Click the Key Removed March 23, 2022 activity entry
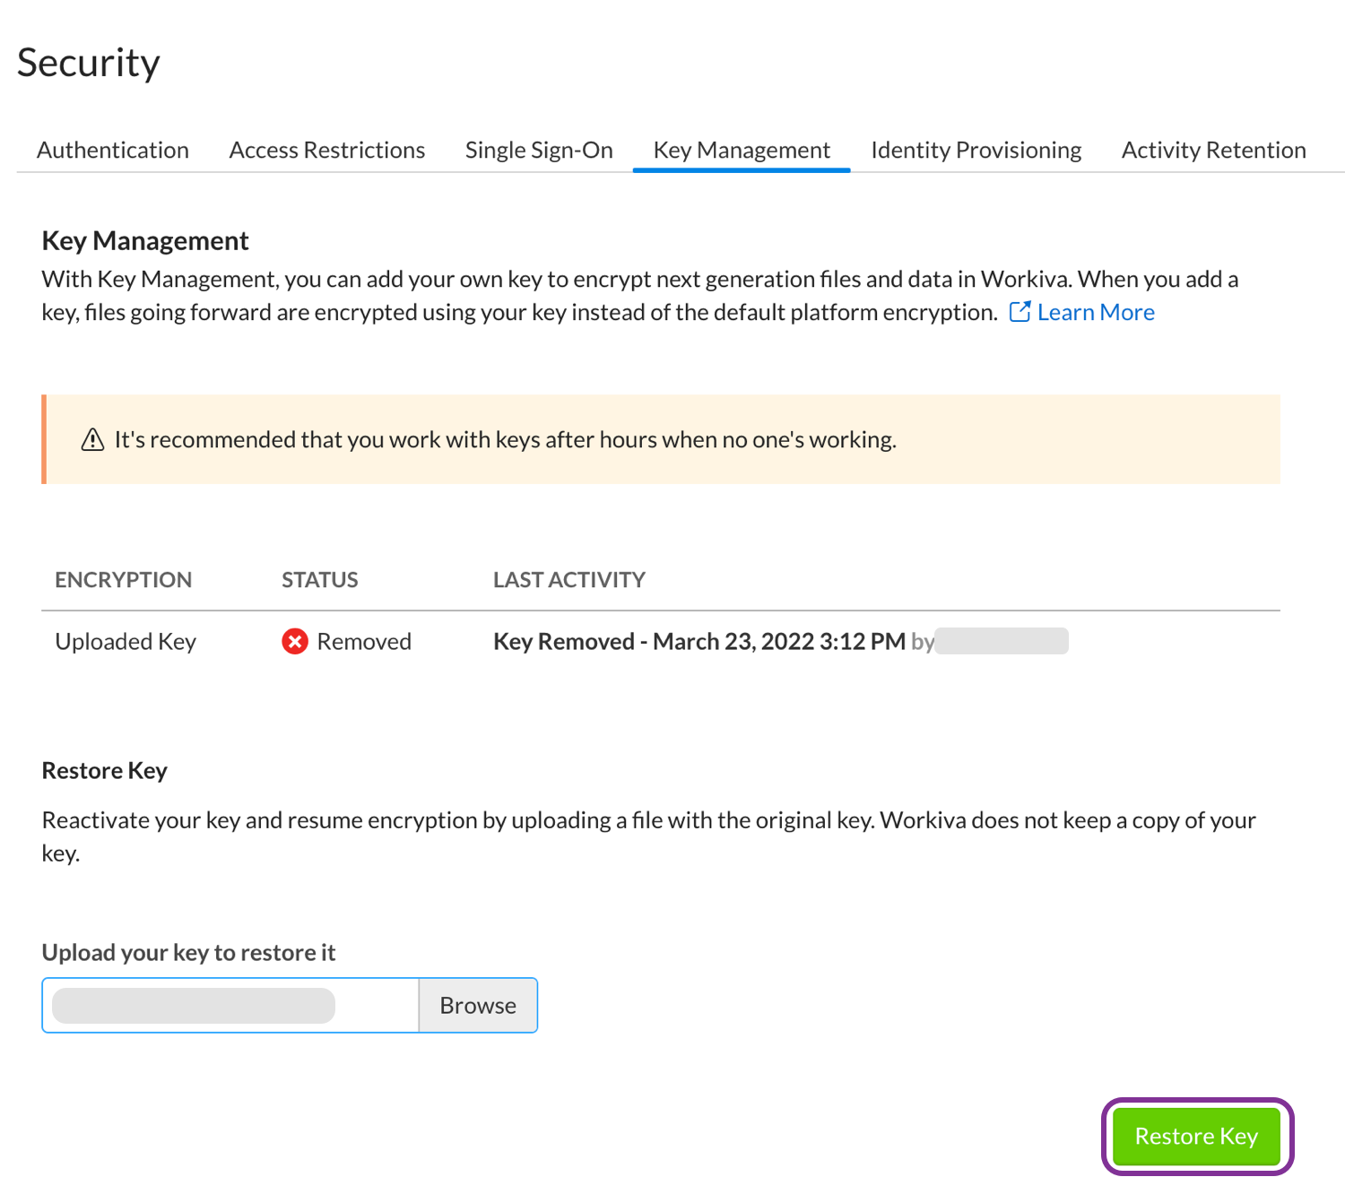Viewport: 1345px width, 1203px height. (699, 642)
